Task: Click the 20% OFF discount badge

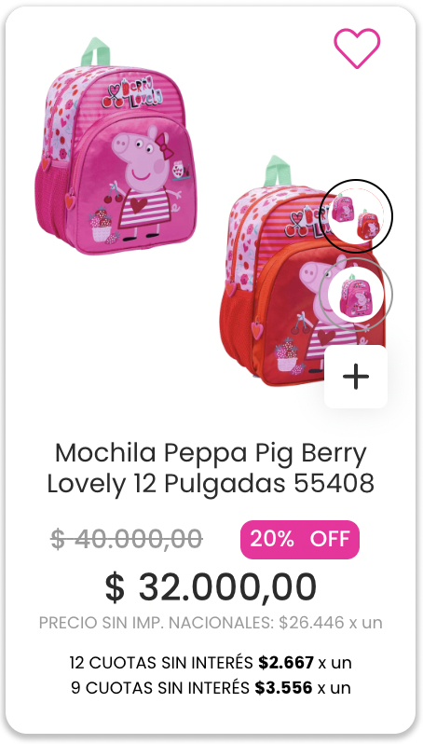Action: point(300,540)
